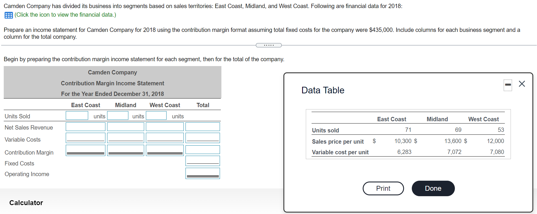Click East Coast sales price 10,300
The image size is (537, 214).
(403, 141)
